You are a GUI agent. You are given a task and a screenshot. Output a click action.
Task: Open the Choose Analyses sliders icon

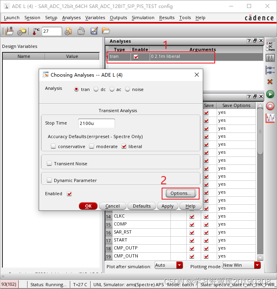pos(270,58)
